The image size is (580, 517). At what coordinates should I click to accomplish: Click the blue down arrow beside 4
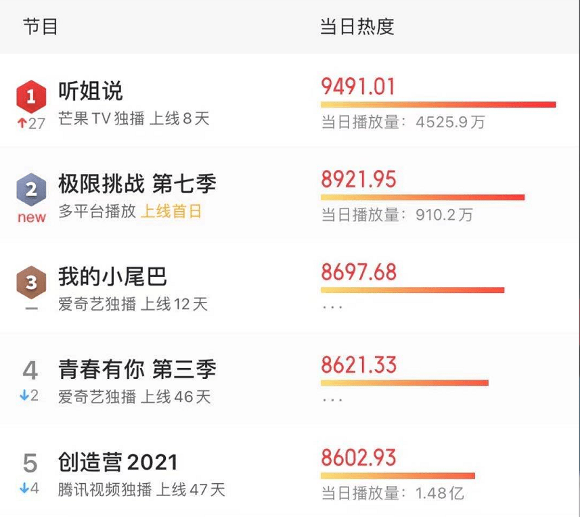[24, 489]
